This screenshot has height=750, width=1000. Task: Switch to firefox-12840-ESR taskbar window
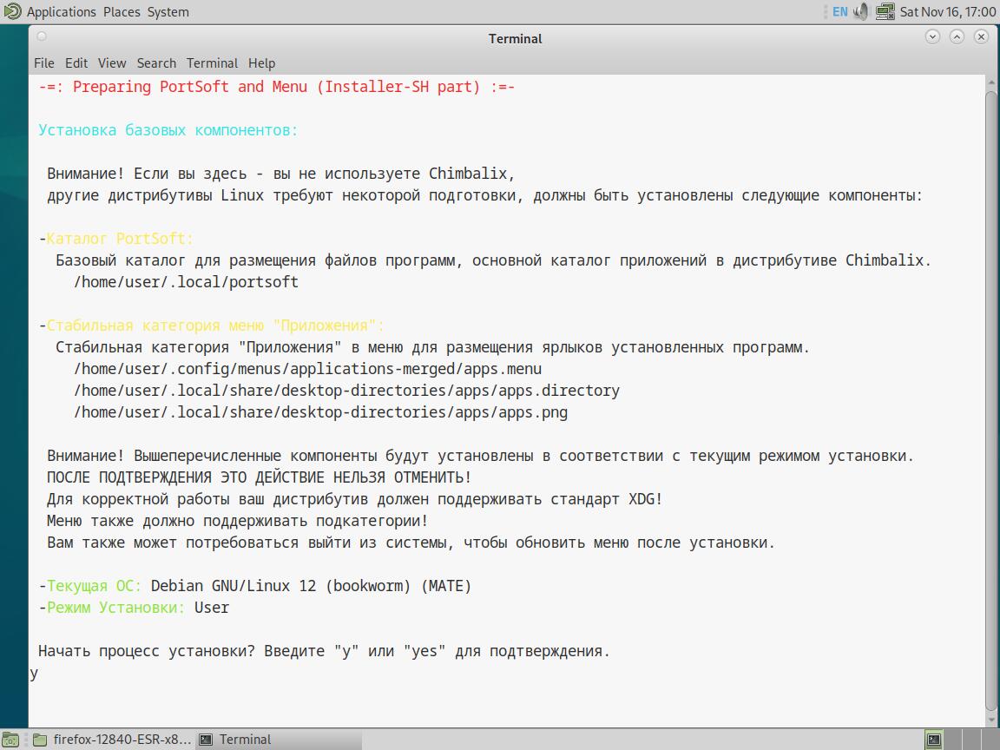click(112, 740)
